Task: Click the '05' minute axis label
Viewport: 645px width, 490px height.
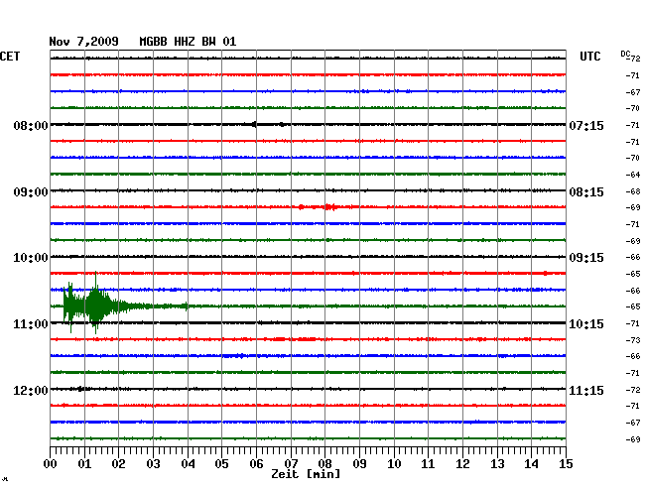Action: tap(221, 463)
